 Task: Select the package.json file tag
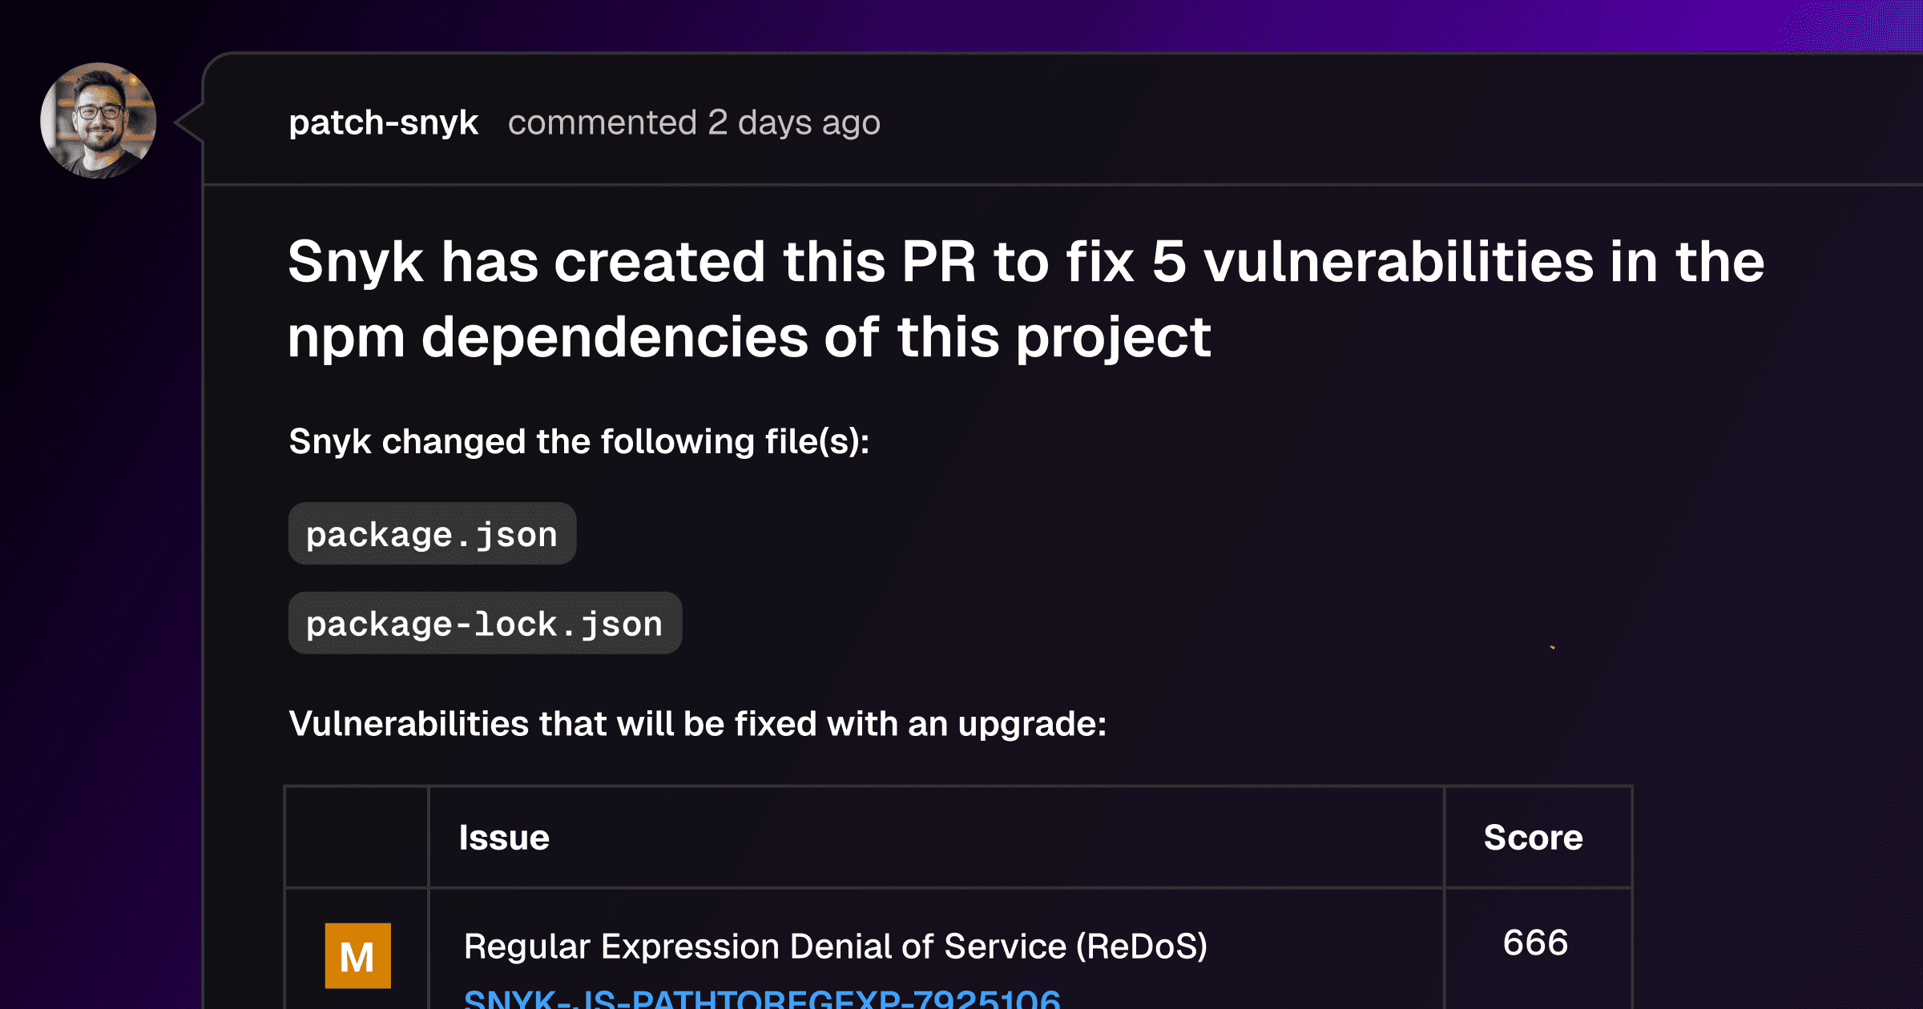(432, 534)
